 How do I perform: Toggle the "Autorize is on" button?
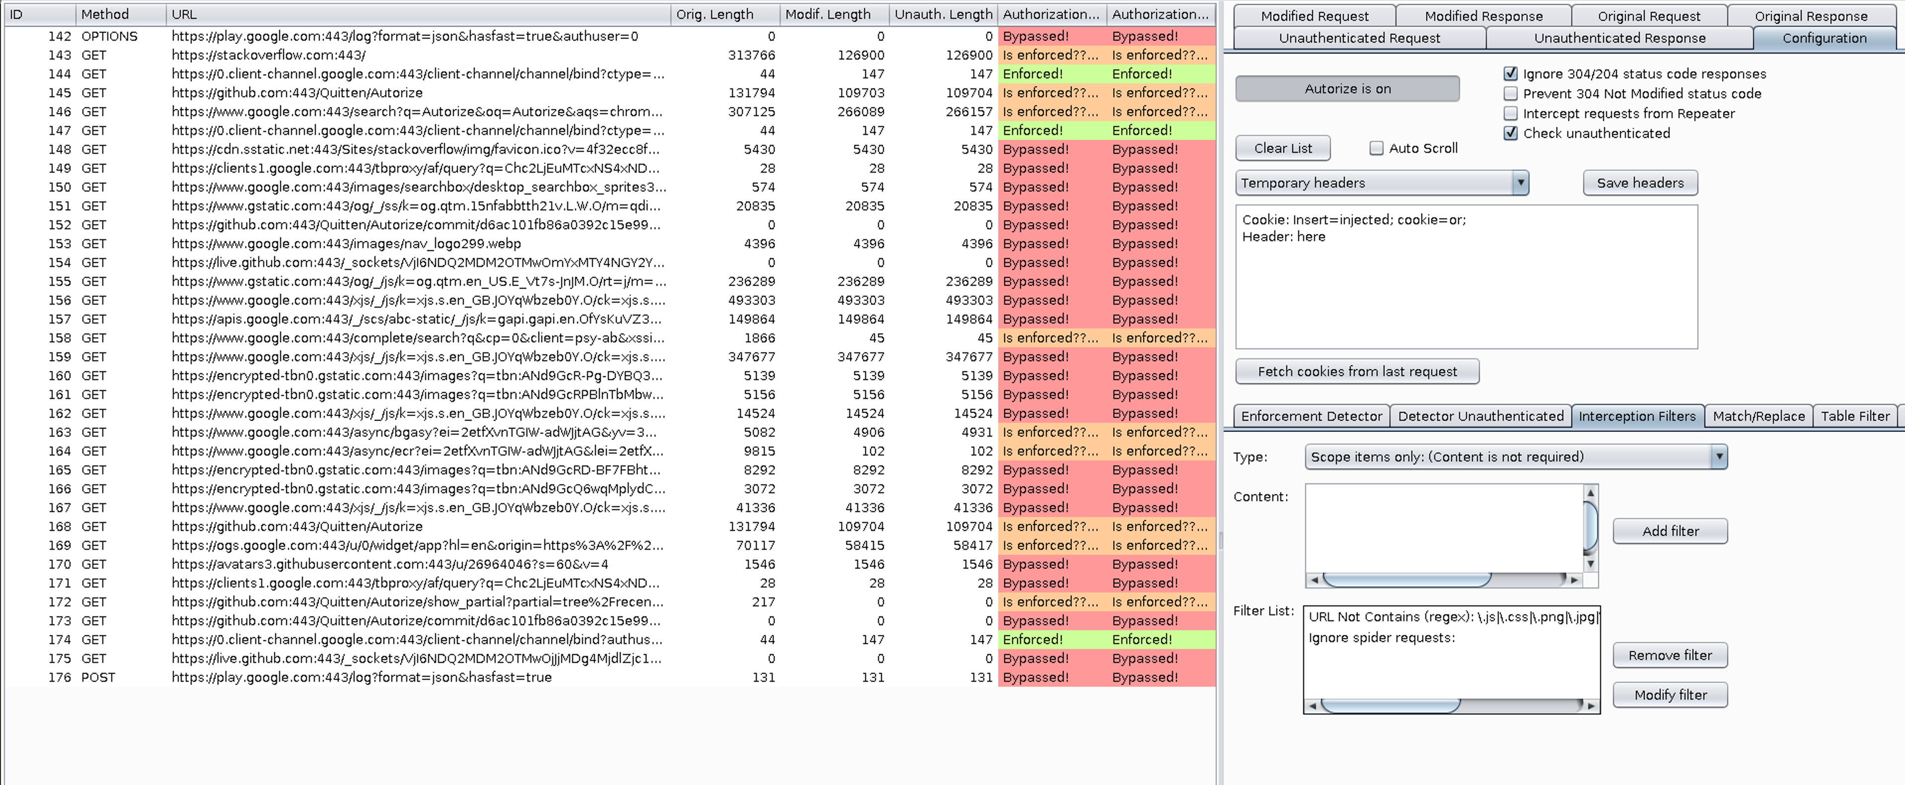pyautogui.click(x=1347, y=88)
